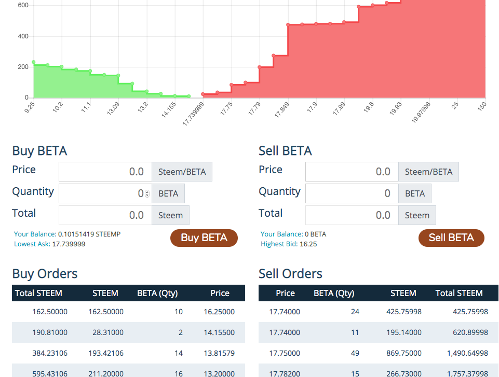Screen dimensions: 499x377
Task: Focus the Buy BETA Price input
Action: click(105, 172)
